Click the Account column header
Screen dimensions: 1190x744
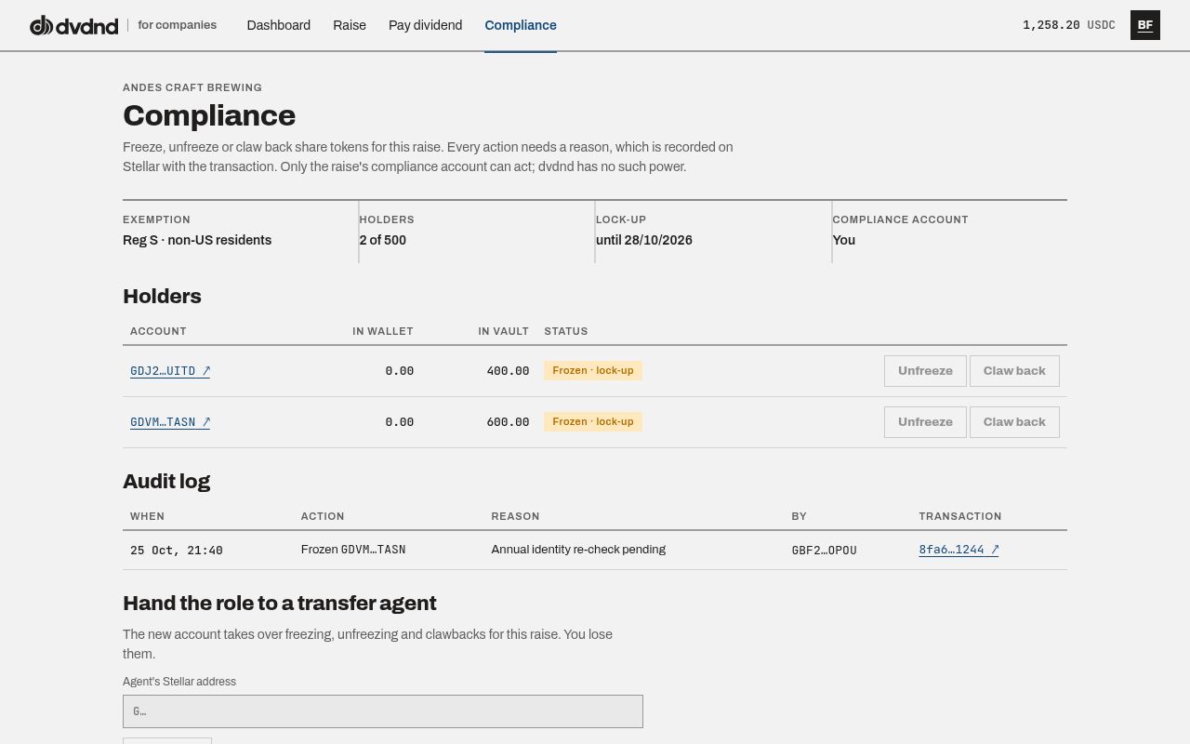click(x=158, y=331)
